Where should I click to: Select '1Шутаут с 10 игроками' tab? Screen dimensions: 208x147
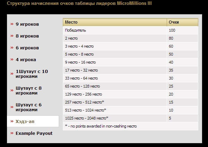click(x=32, y=74)
